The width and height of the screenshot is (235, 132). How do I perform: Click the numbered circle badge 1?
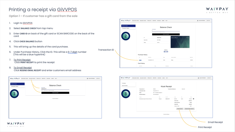[14, 94]
